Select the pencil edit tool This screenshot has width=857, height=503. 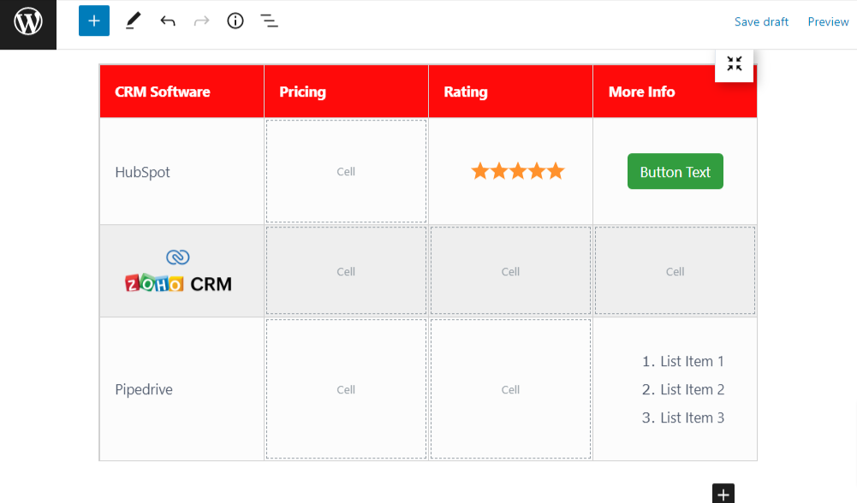[133, 21]
